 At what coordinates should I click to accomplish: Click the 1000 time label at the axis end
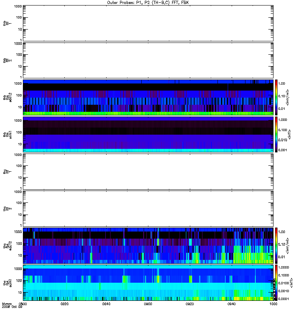273,304
